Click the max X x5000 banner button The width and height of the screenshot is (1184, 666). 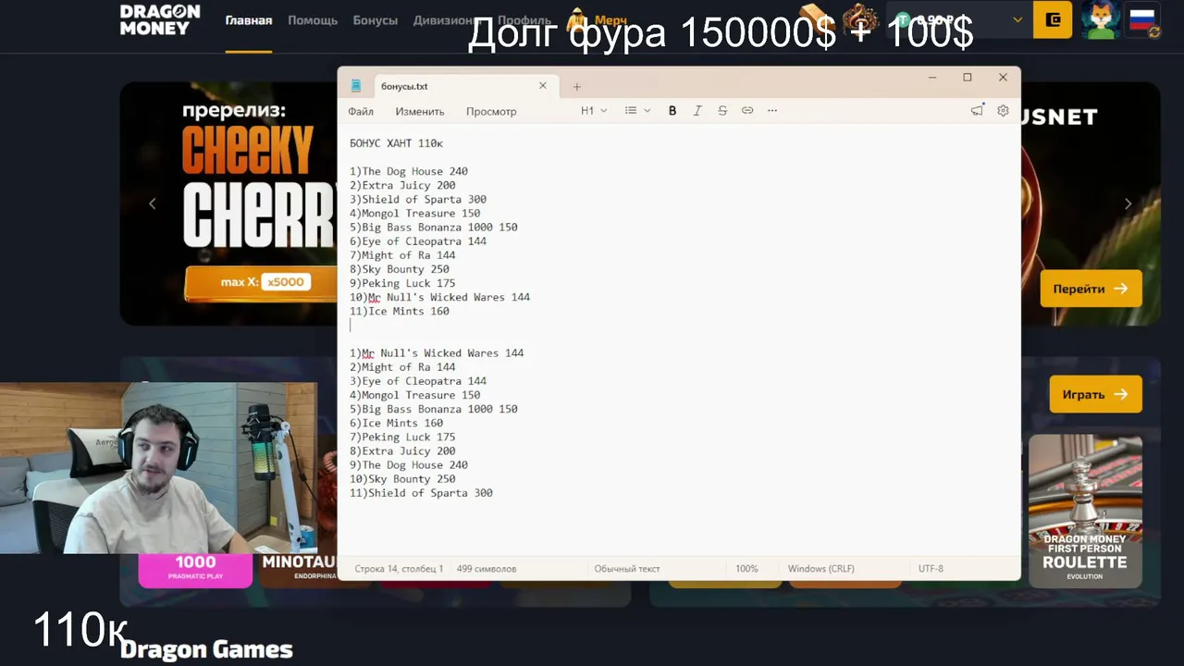click(261, 282)
